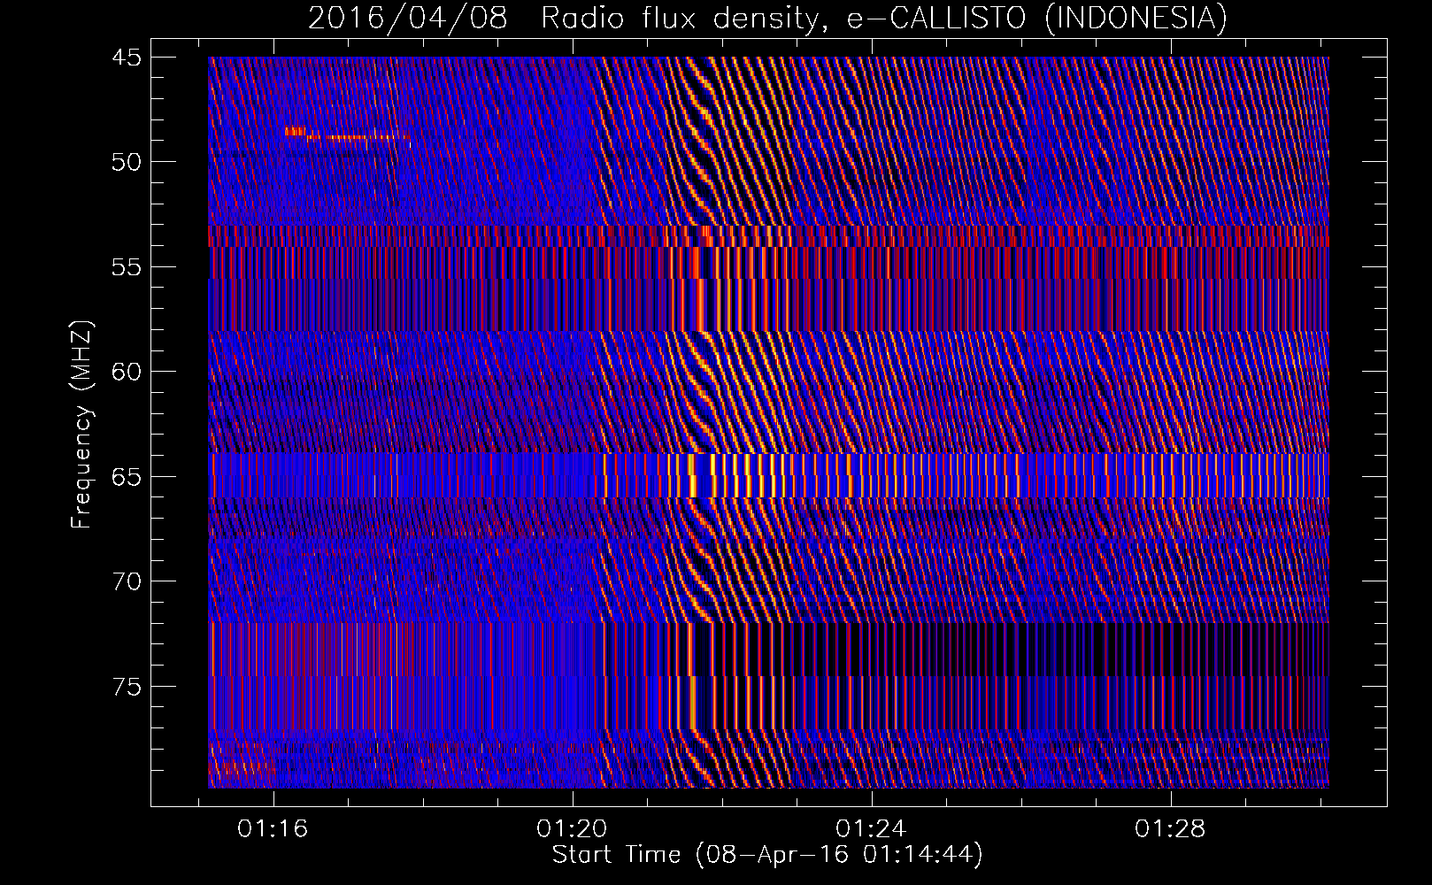The height and width of the screenshot is (885, 1432).
Task: Click the frequency tick label '45'
Action: (x=127, y=58)
